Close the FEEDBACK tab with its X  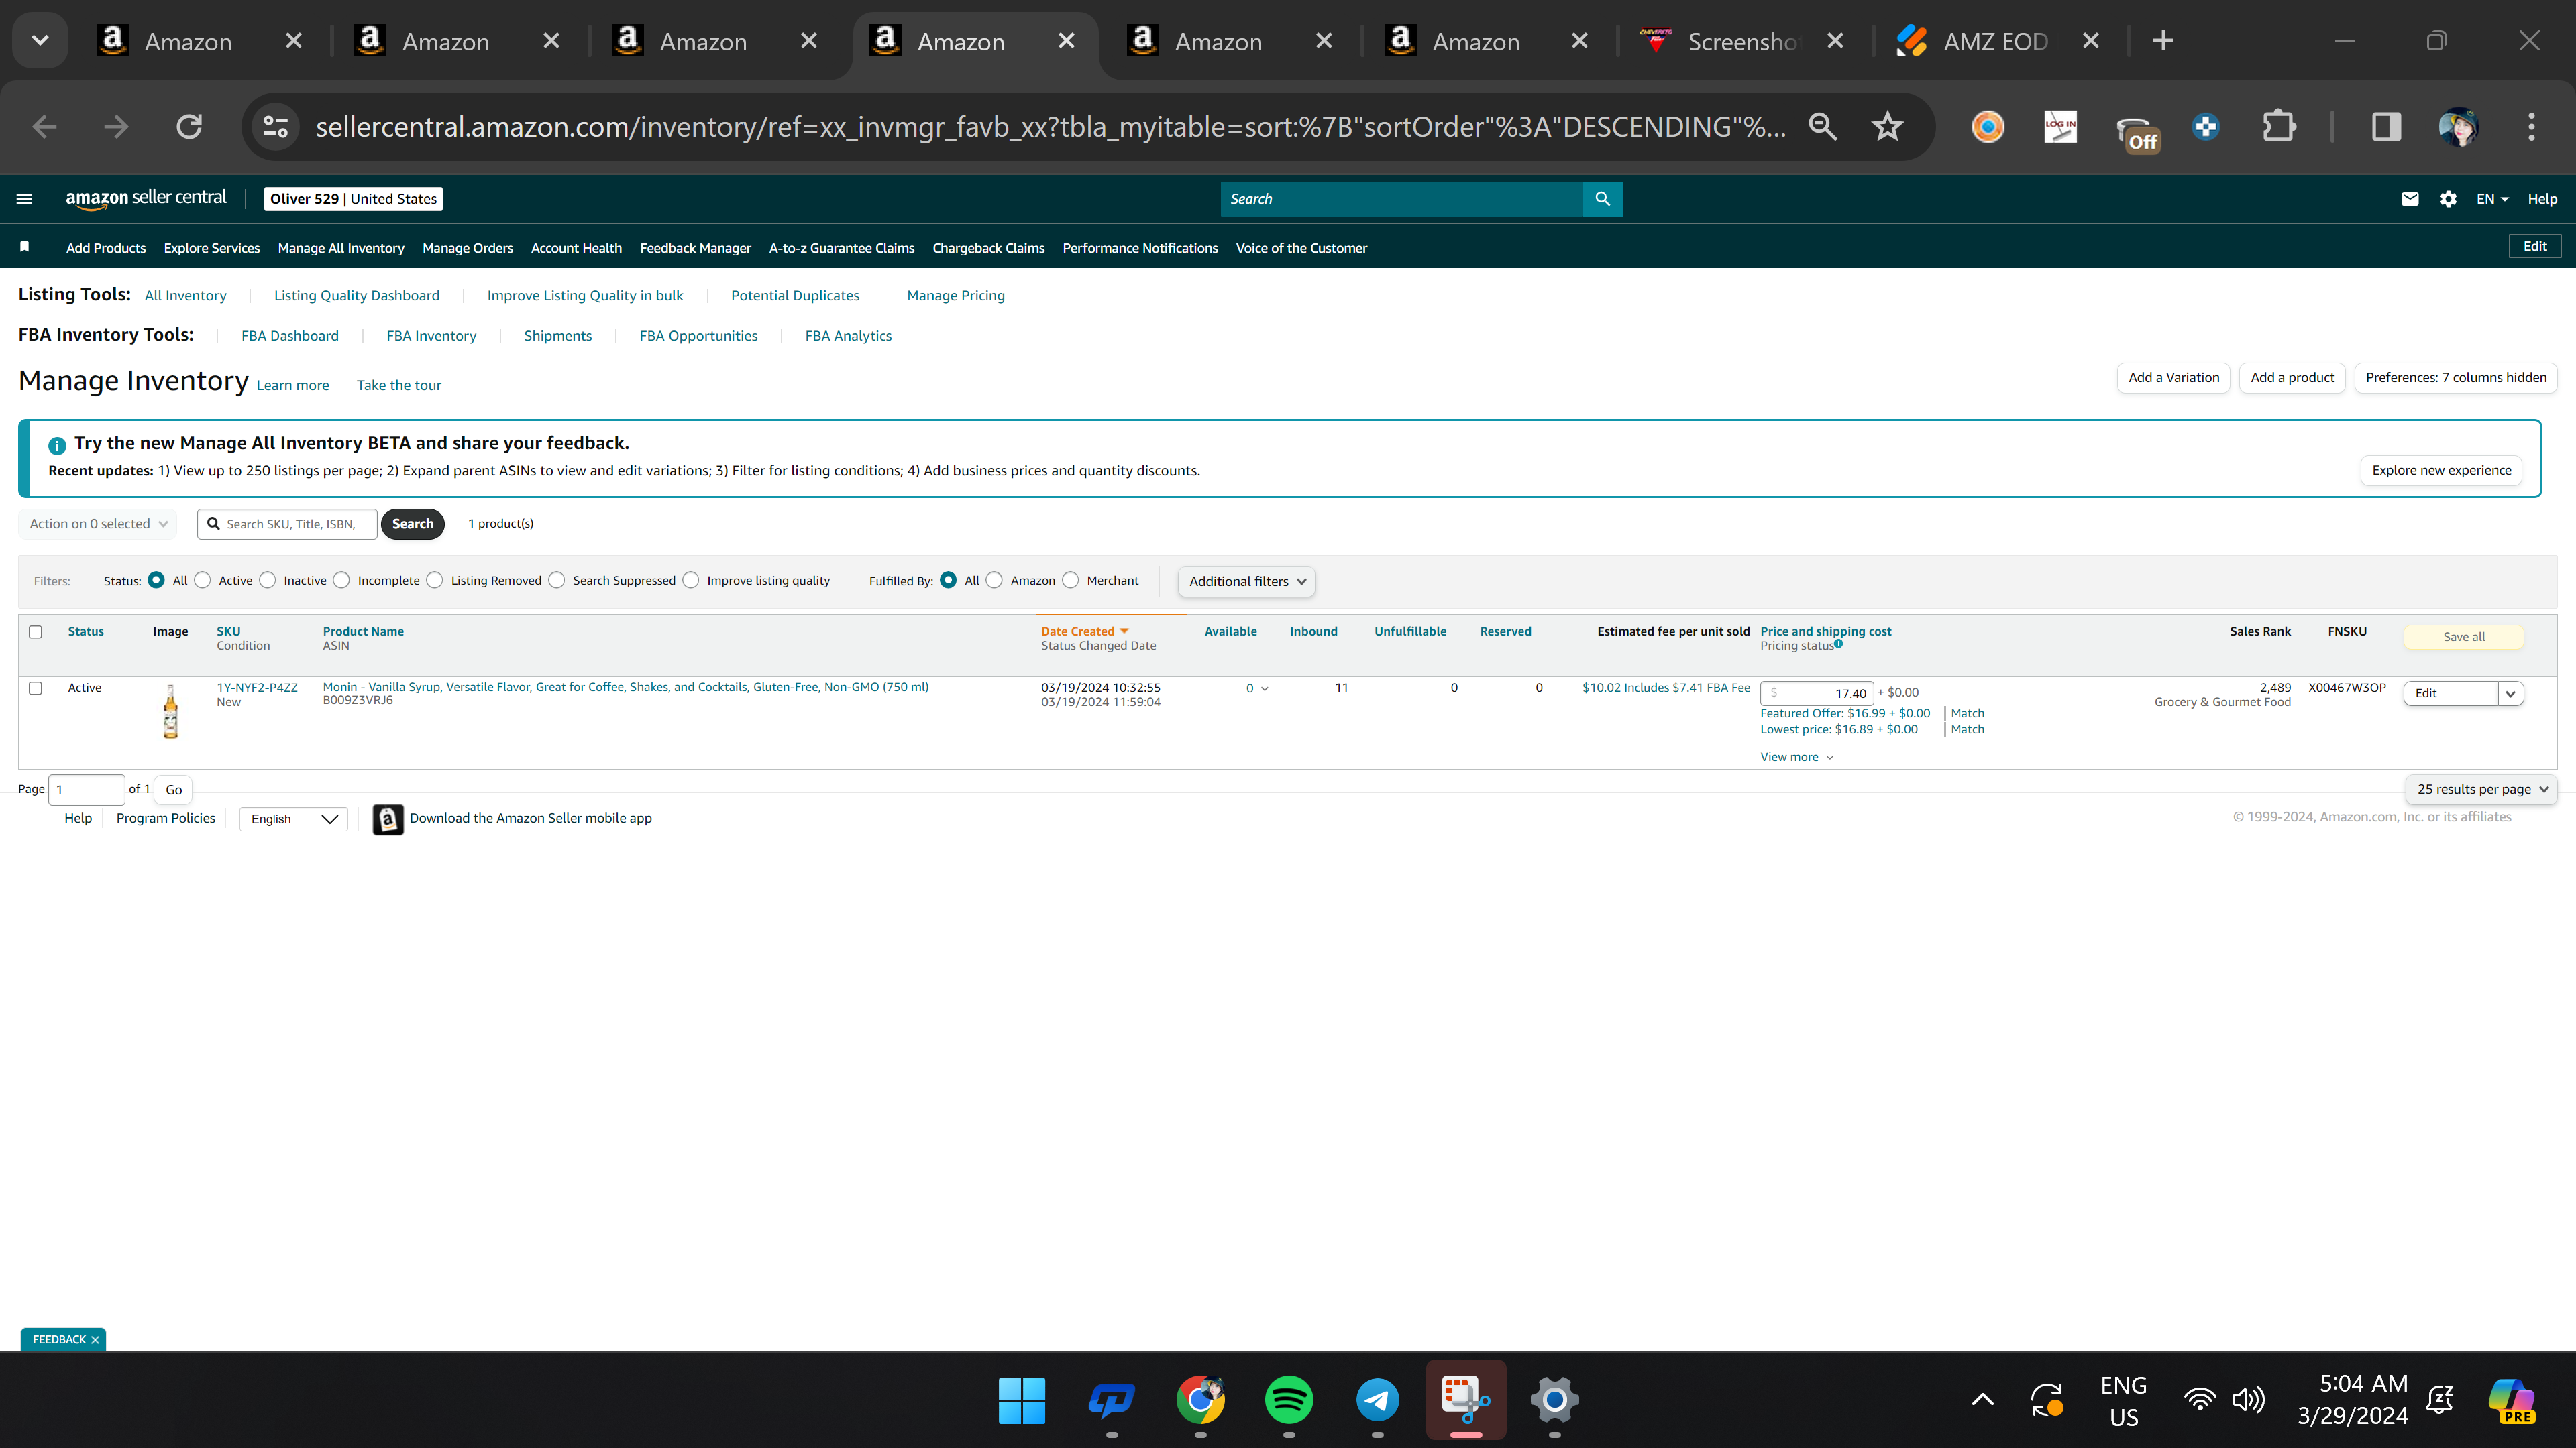95,1340
